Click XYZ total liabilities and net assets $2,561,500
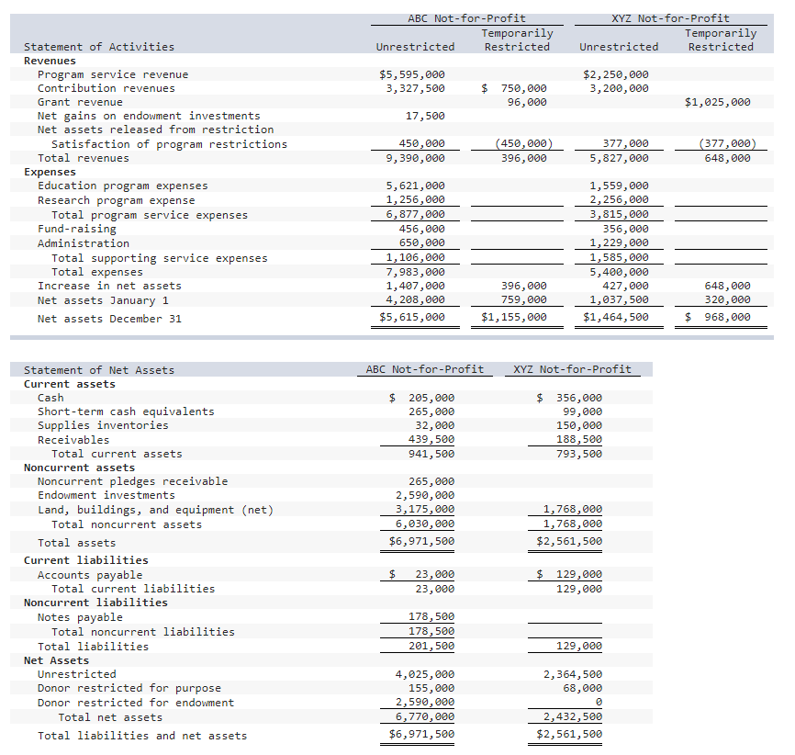 [569, 734]
